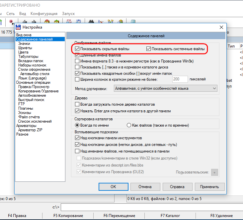Viewport: 243px width, 220px height.
Task: Select 'Архиватор ZIP' in settings tree
Action: tap(30, 130)
